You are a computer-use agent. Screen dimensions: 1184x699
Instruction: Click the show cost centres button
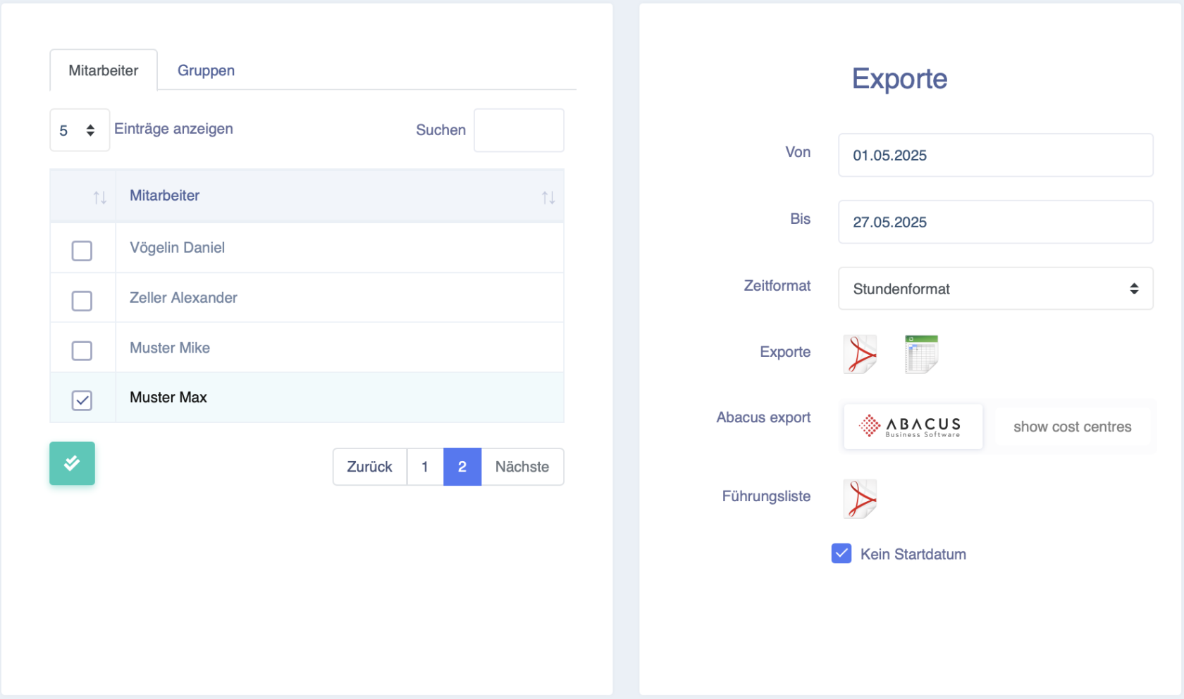click(1072, 427)
